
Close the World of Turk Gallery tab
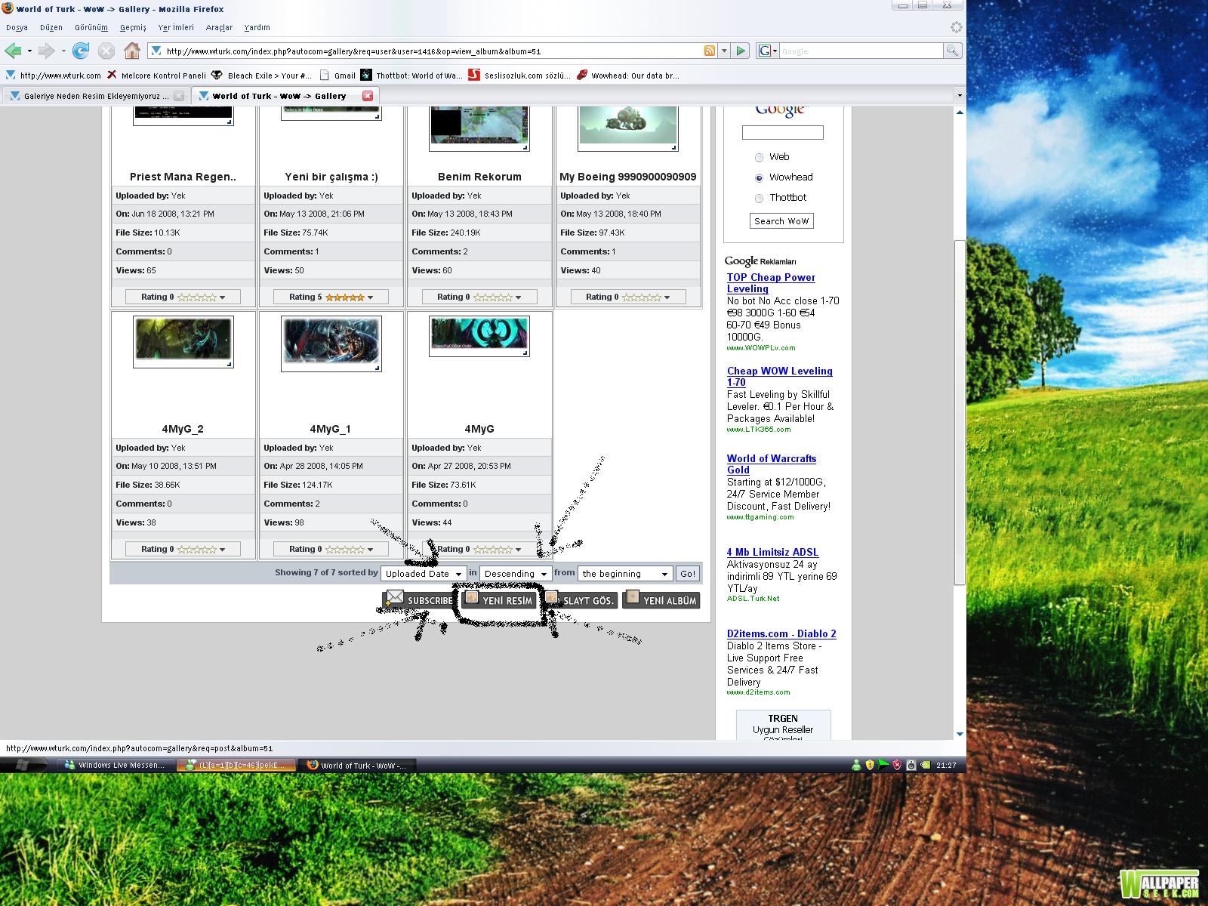[x=368, y=96]
